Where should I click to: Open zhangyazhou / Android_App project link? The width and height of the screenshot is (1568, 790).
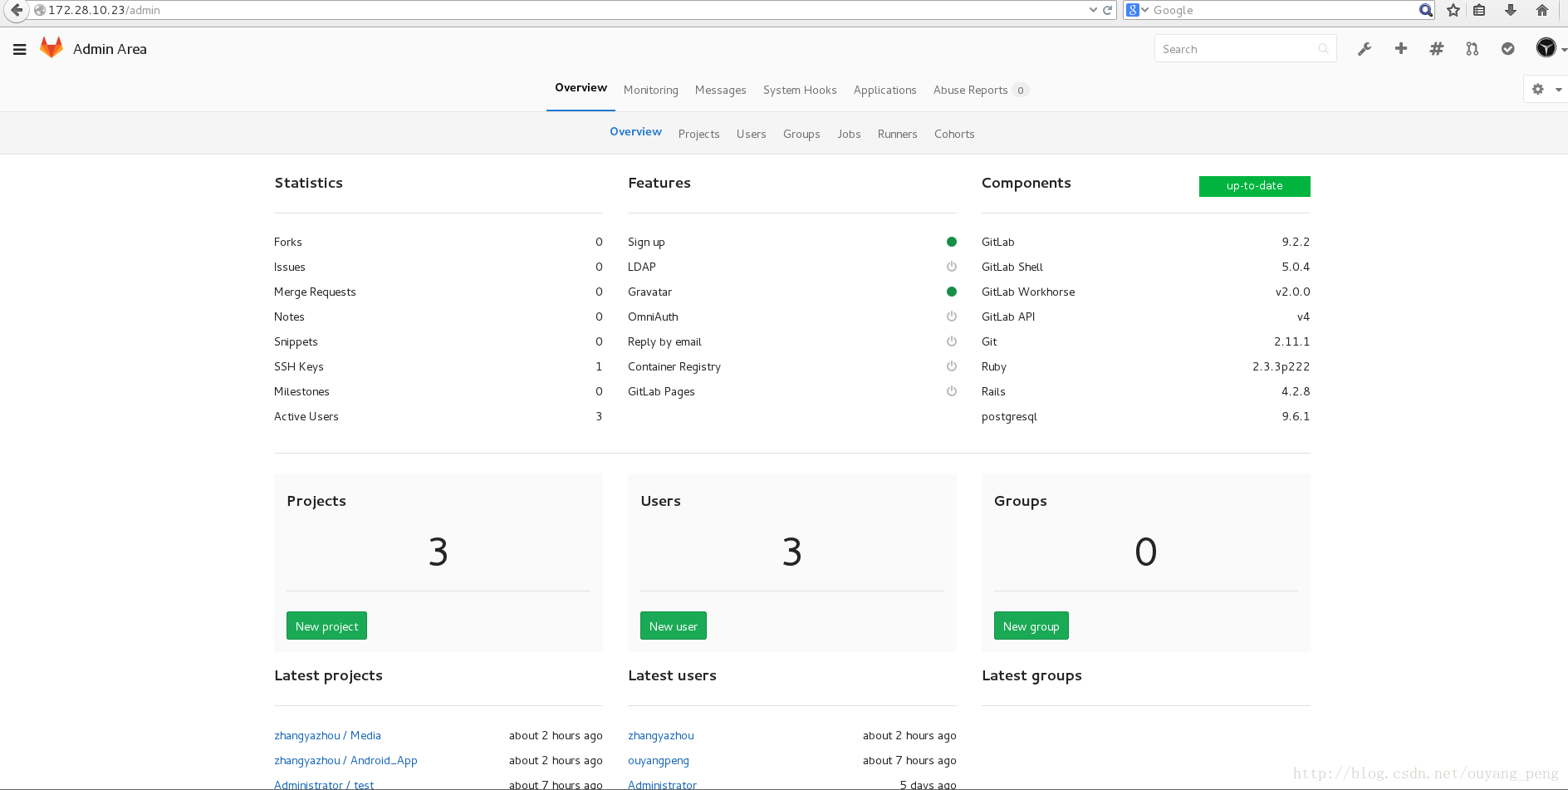click(x=345, y=760)
